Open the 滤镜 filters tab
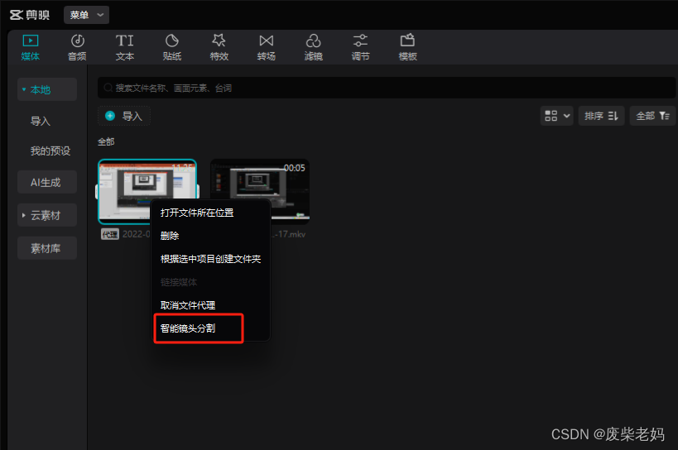The height and width of the screenshot is (450, 678). 313,47
